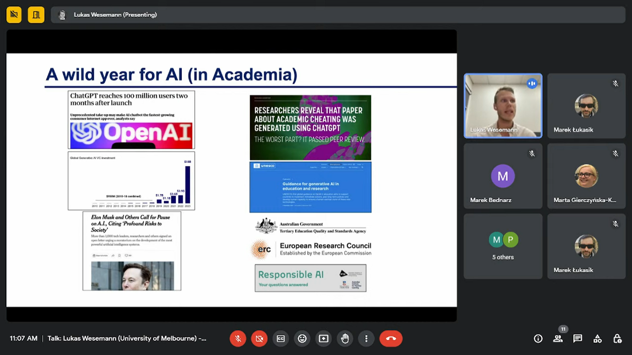Click the yellow disable-camera icon at top left
This screenshot has height=355, width=632.
[x=14, y=15]
